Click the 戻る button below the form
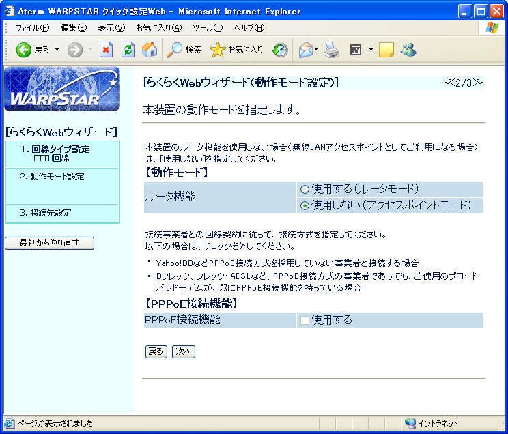The image size is (508, 434). (156, 351)
